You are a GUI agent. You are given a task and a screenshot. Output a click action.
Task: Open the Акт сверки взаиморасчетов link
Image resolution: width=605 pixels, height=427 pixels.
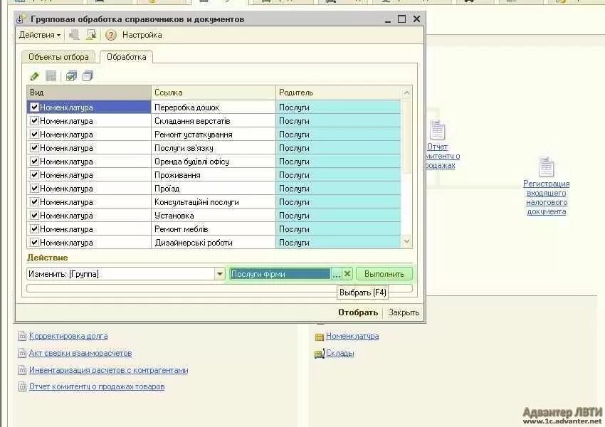pyautogui.click(x=80, y=353)
